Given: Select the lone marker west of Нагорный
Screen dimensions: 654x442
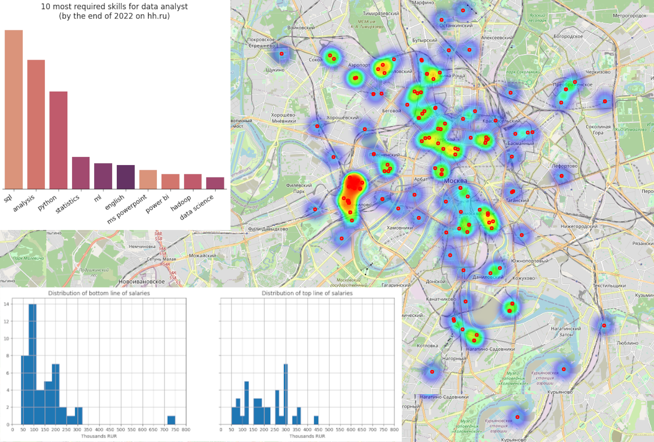Looking at the screenshot, I should pos(432,372).
